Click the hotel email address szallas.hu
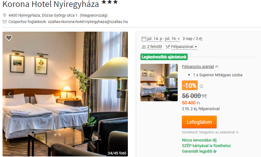 88,22
